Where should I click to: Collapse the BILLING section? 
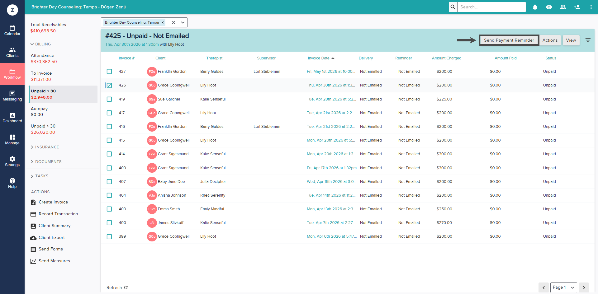(40, 44)
